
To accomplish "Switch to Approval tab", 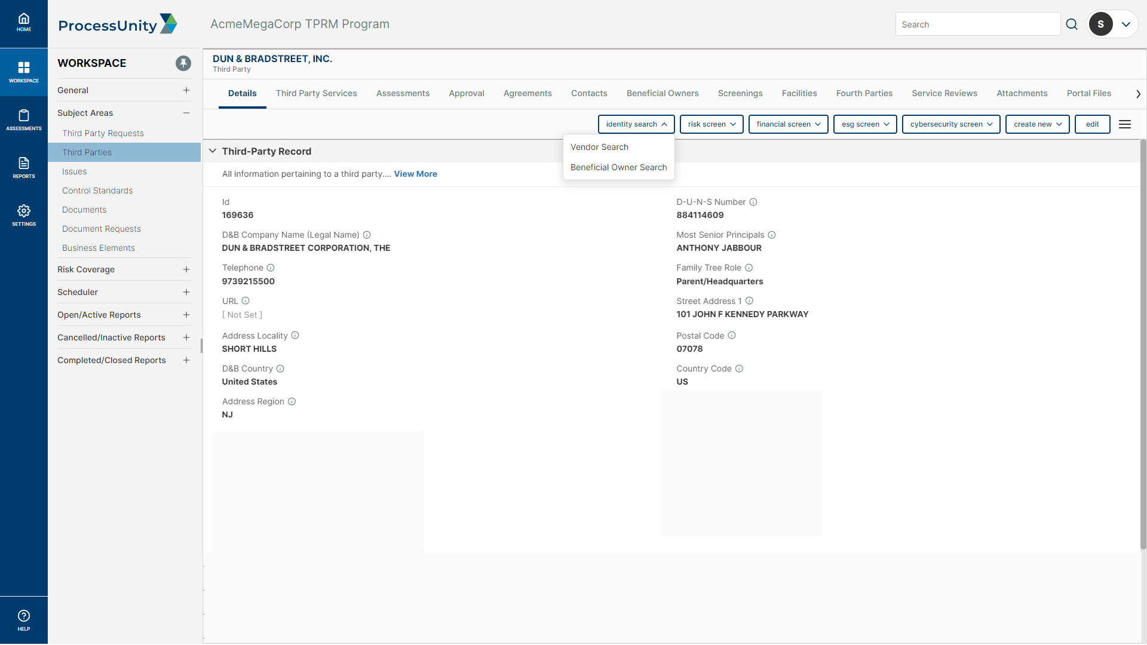I will pos(467,93).
